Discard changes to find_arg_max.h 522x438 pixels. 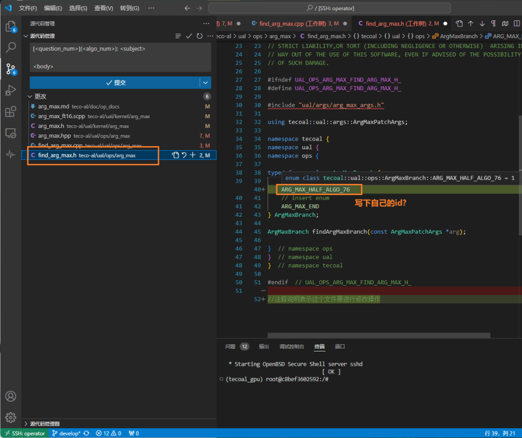pyautogui.click(x=184, y=155)
